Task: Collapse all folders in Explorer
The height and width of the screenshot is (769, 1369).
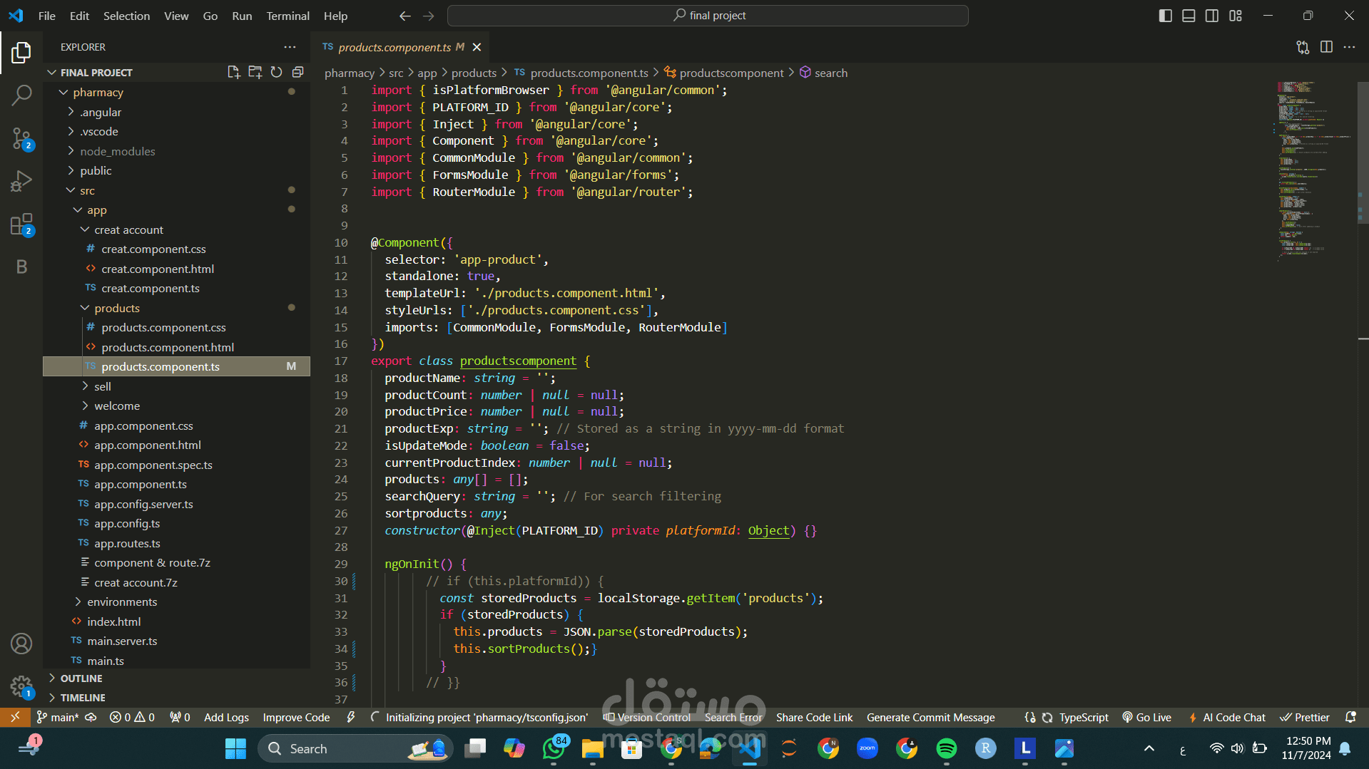Action: pyautogui.click(x=297, y=72)
